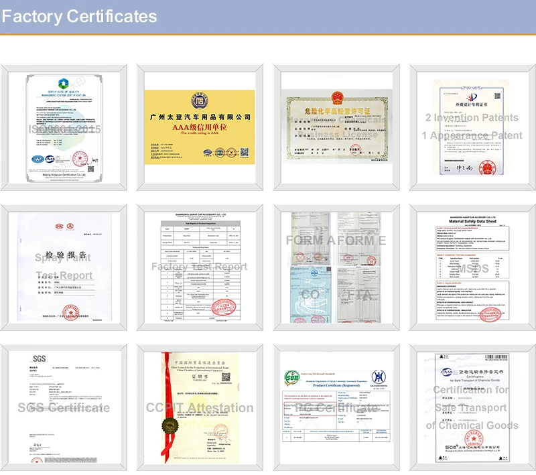Click the CCPIT Attestation watermark label
Viewport: 536px width, 475px height.
200,408
